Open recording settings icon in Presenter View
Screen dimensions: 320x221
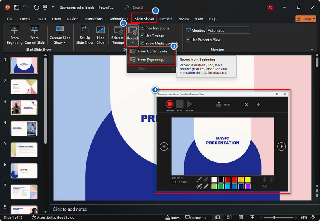(x=258, y=105)
